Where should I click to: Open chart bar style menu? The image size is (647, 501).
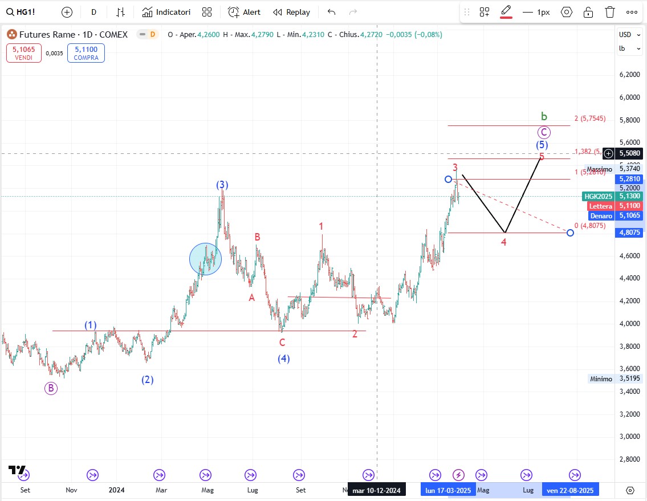120,13
